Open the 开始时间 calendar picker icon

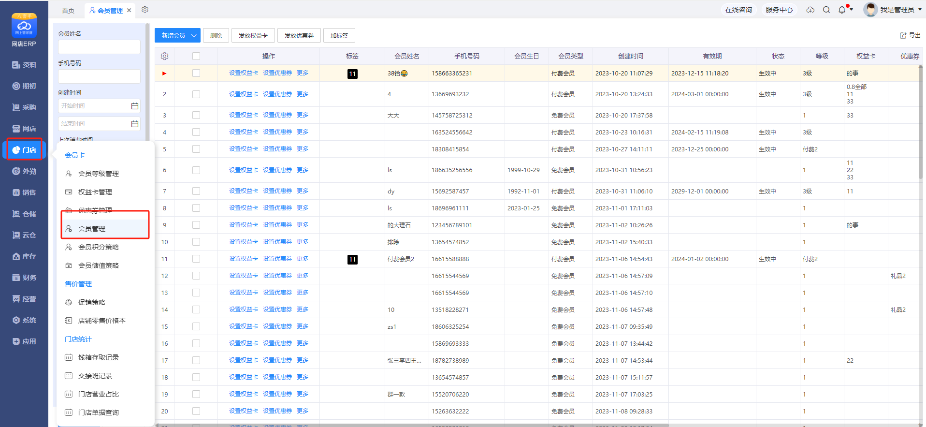135,106
